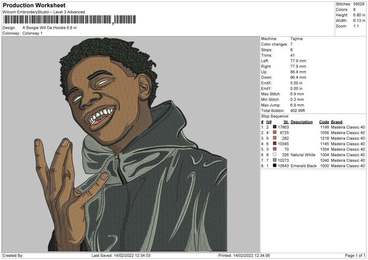Select the 'Printed: 14/02/2022 12:34:06' footer text
This screenshot has width=368, height=260.
tap(244, 255)
